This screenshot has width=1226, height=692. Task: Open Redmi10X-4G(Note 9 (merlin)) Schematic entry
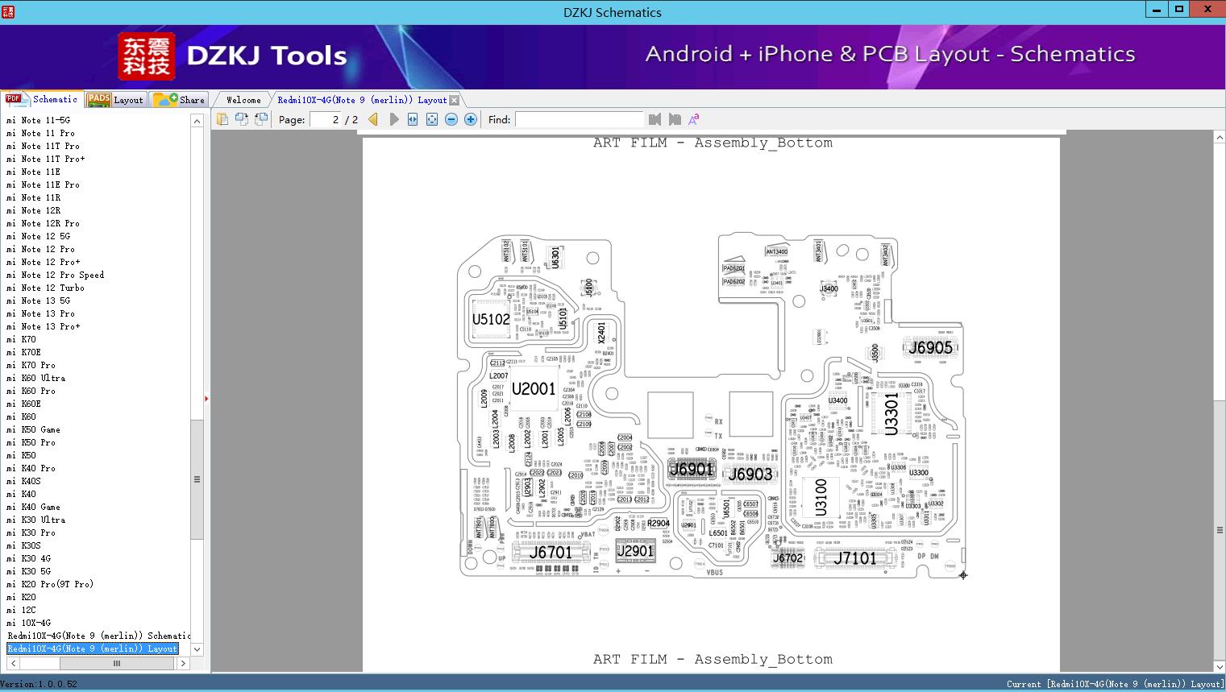pos(98,636)
